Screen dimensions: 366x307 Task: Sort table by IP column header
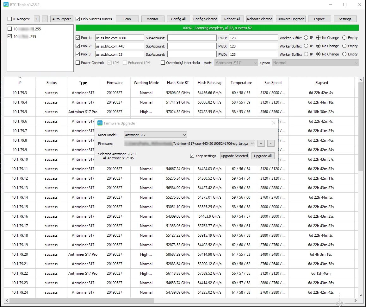[20, 83]
